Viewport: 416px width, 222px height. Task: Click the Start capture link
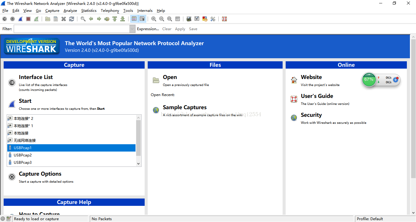tap(25, 101)
